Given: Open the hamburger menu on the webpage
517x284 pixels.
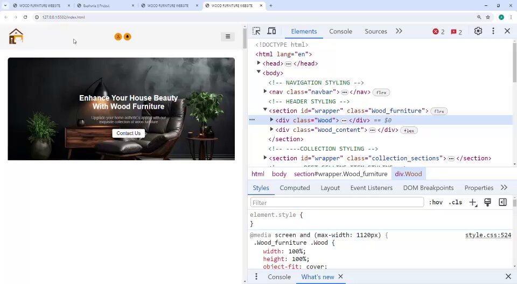Looking at the screenshot, I should (228, 37).
